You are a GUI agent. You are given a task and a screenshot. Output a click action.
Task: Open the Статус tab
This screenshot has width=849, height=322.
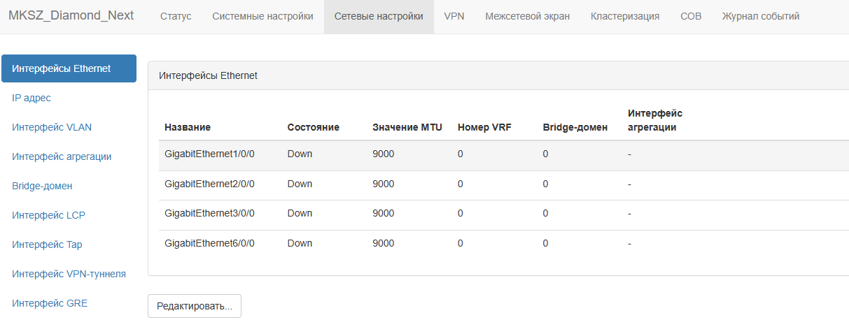click(176, 16)
